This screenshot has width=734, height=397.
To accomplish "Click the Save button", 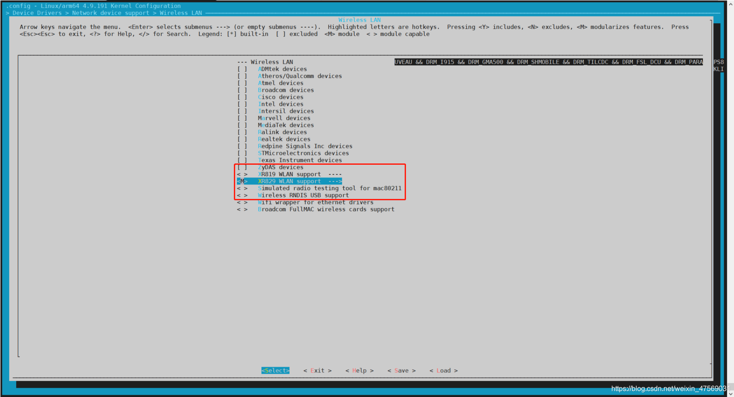I will point(402,371).
